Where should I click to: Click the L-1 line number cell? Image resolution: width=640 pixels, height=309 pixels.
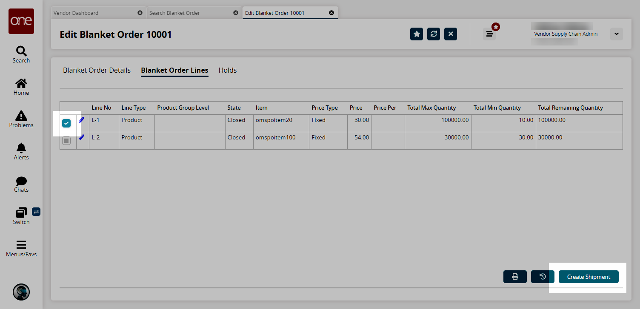click(104, 123)
